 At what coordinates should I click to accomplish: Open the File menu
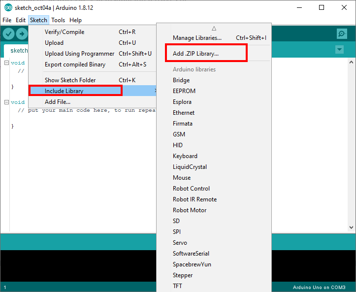click(7, 20)
